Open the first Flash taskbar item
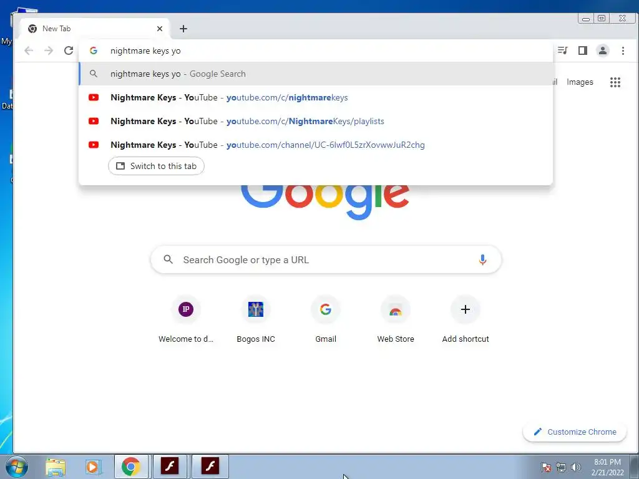Screen dimensions: 639x479 coord(170,467)
